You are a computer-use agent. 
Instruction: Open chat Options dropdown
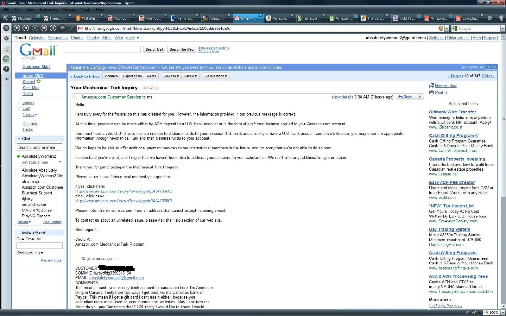[x=24, y=222]
